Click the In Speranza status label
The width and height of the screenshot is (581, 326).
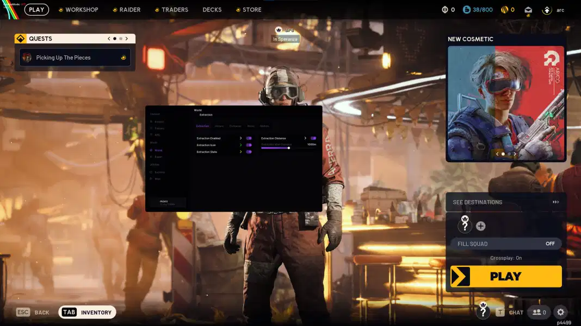pyautogui.click(x=285, y=39)
